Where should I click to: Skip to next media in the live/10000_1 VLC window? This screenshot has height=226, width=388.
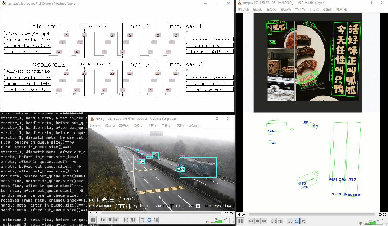(264, 221)
